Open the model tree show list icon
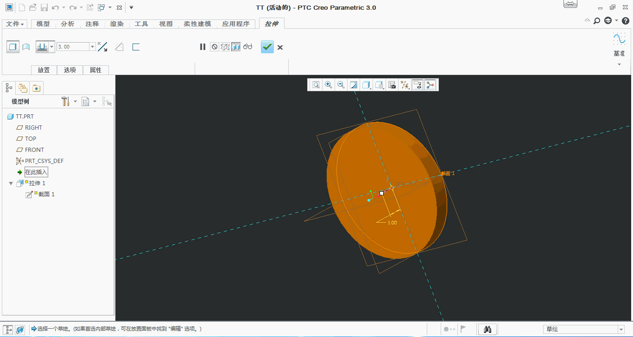The height and width of the screenshot is (337, 633). pos(85,101)
